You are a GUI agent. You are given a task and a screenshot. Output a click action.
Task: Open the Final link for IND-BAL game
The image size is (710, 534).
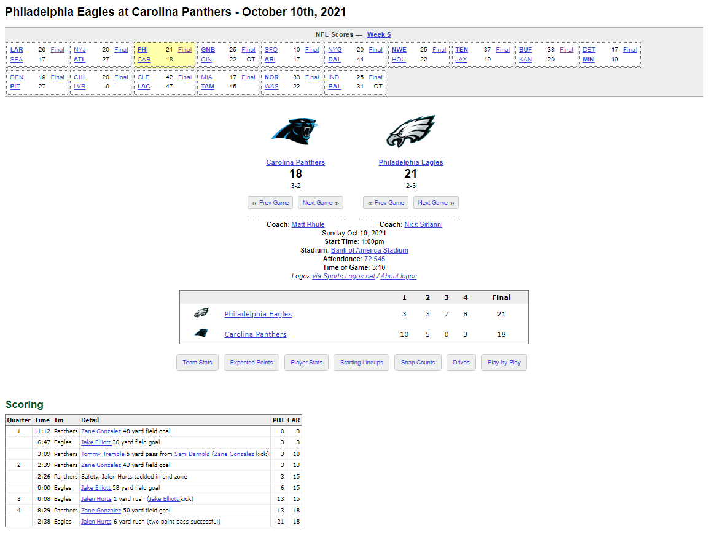pyautogui.click(x=375, y=77)
